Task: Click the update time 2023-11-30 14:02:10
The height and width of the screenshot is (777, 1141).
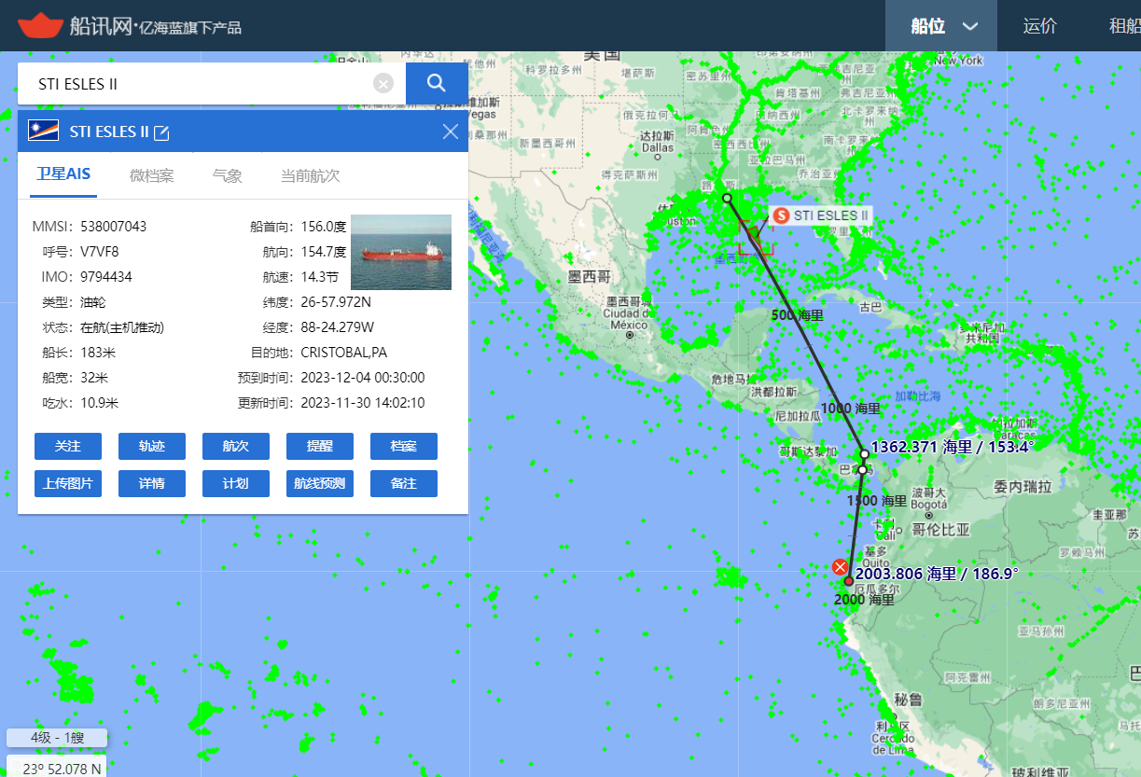Action: pyautogui.click(x=363, y=403)
